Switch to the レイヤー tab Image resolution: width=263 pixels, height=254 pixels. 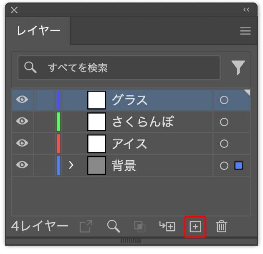(38, 31)
